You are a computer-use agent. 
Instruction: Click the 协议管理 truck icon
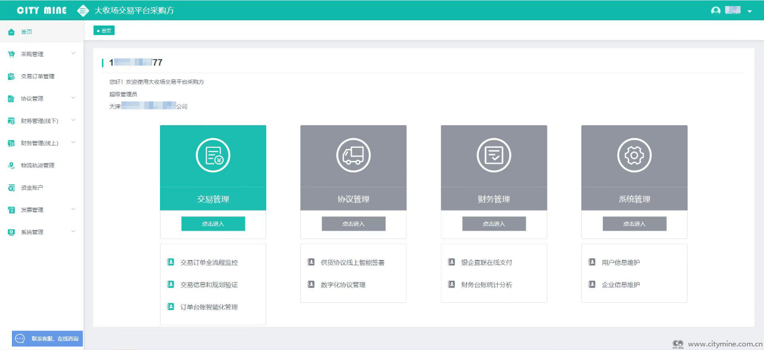click(353, 156)
